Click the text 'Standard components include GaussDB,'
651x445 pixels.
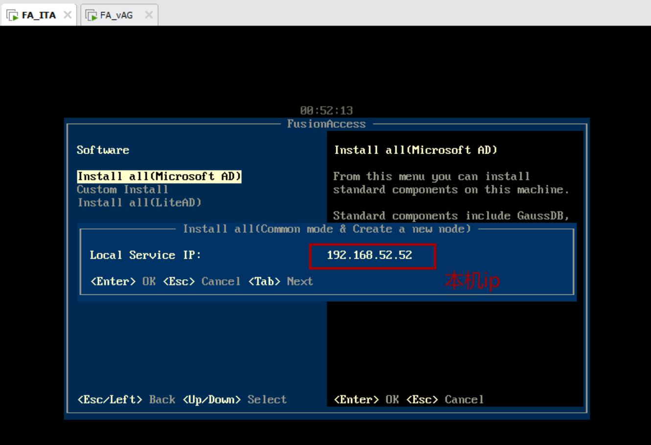click(x=451, y=216)
